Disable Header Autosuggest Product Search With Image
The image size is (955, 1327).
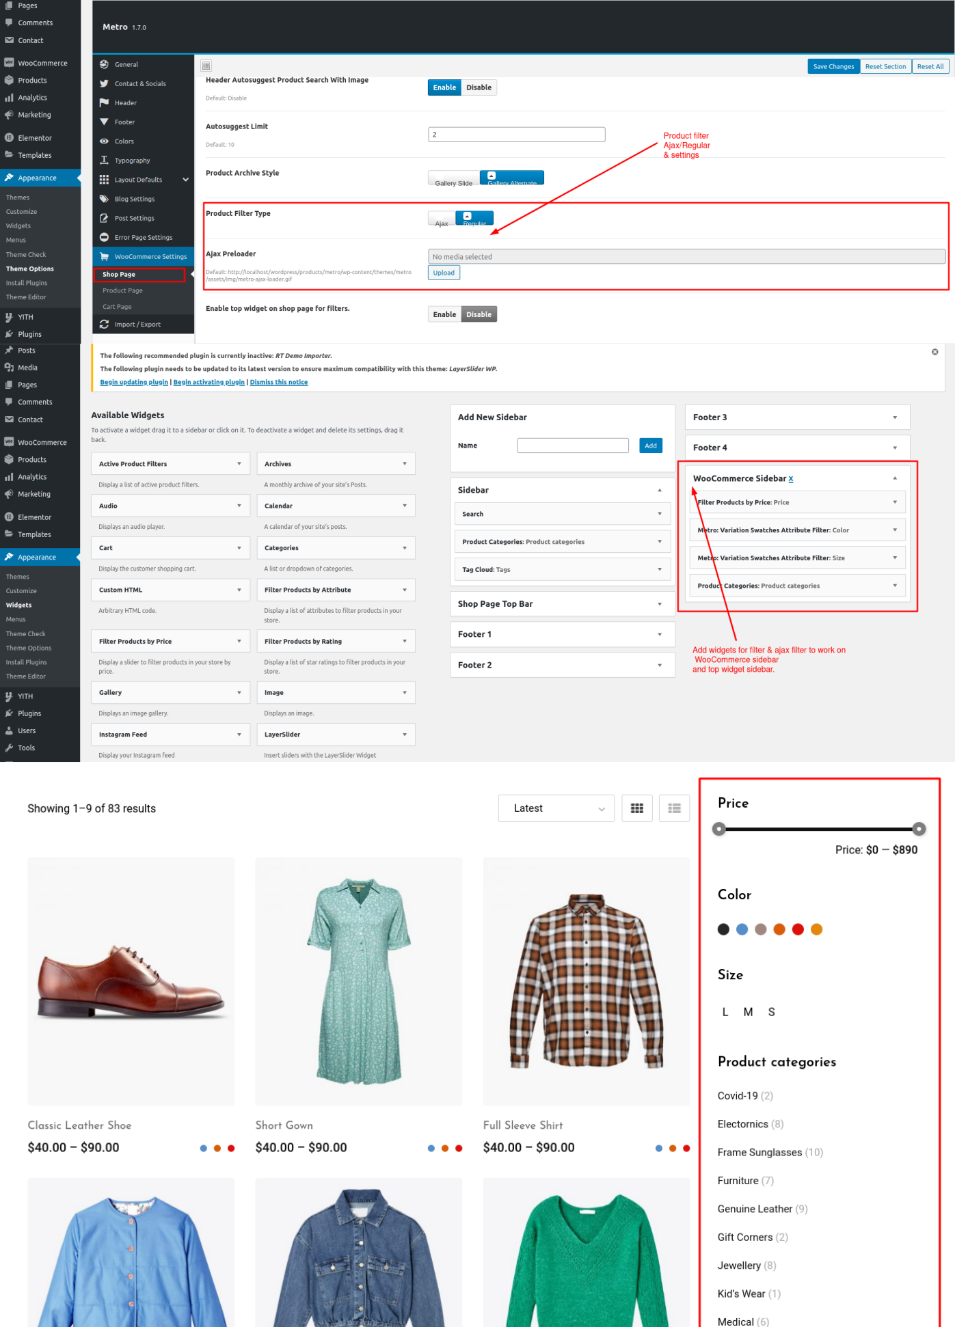(x=479, y=87)
